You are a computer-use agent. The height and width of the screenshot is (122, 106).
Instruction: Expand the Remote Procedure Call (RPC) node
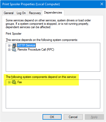(9, 50)
